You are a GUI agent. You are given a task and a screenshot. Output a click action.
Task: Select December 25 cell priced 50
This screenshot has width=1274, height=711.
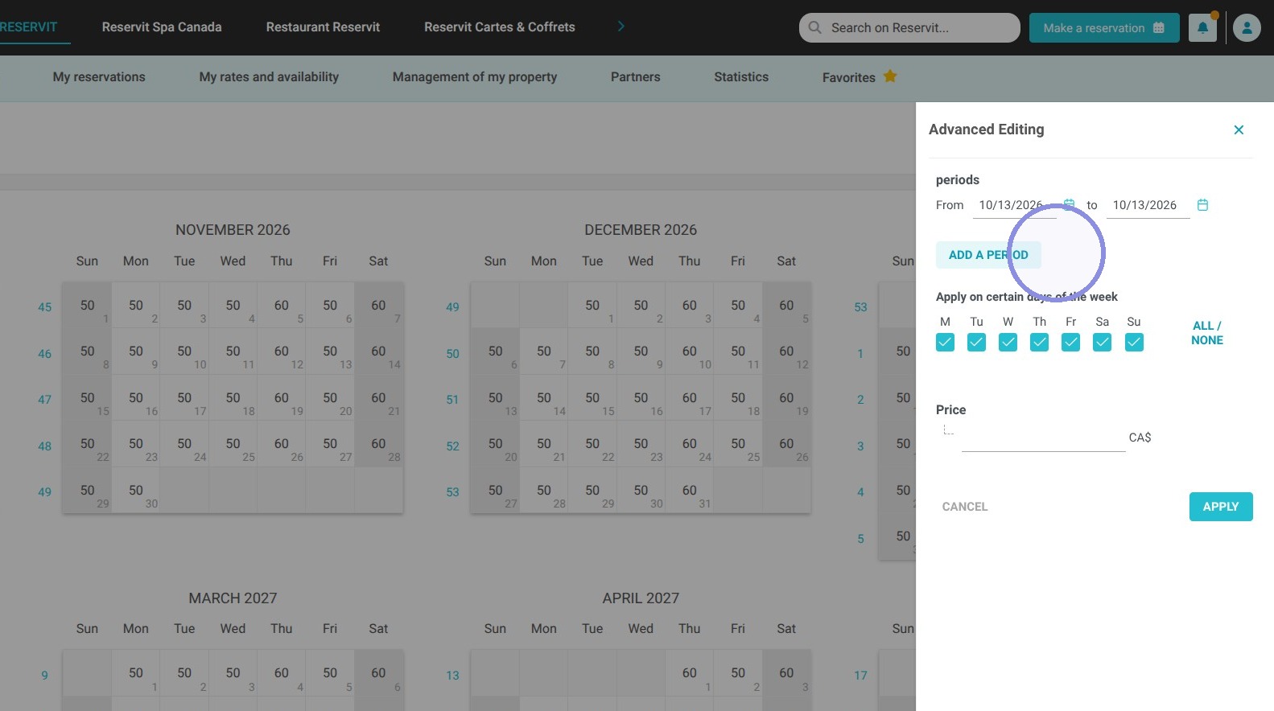pyautogui.click(x=738, y=444)
